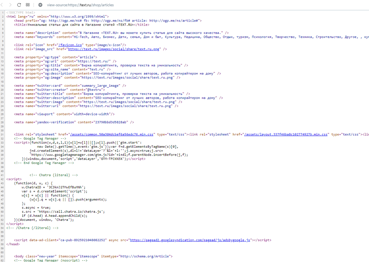Click the og:description meta line
Image resolution: width=369 pixels, height=262 pixels.
tap(117, 73)
